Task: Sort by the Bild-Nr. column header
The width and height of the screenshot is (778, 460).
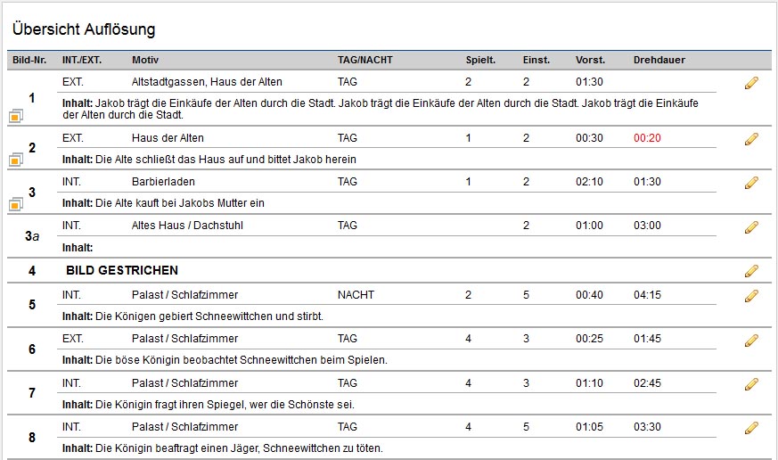Action: 29,60
